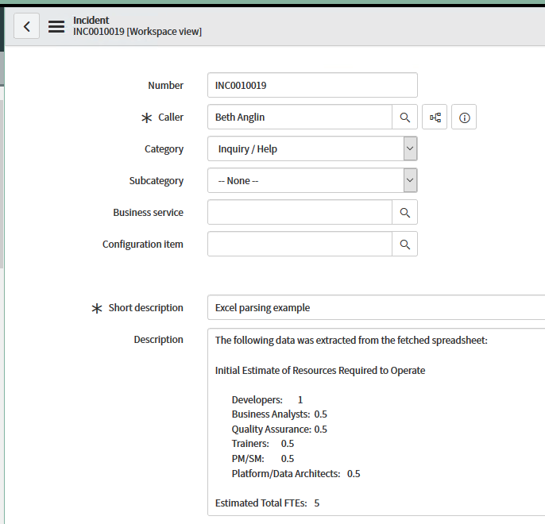
Task: Click the line 'Estimated Total FTEs: 5'
Action: pos(267,503)
